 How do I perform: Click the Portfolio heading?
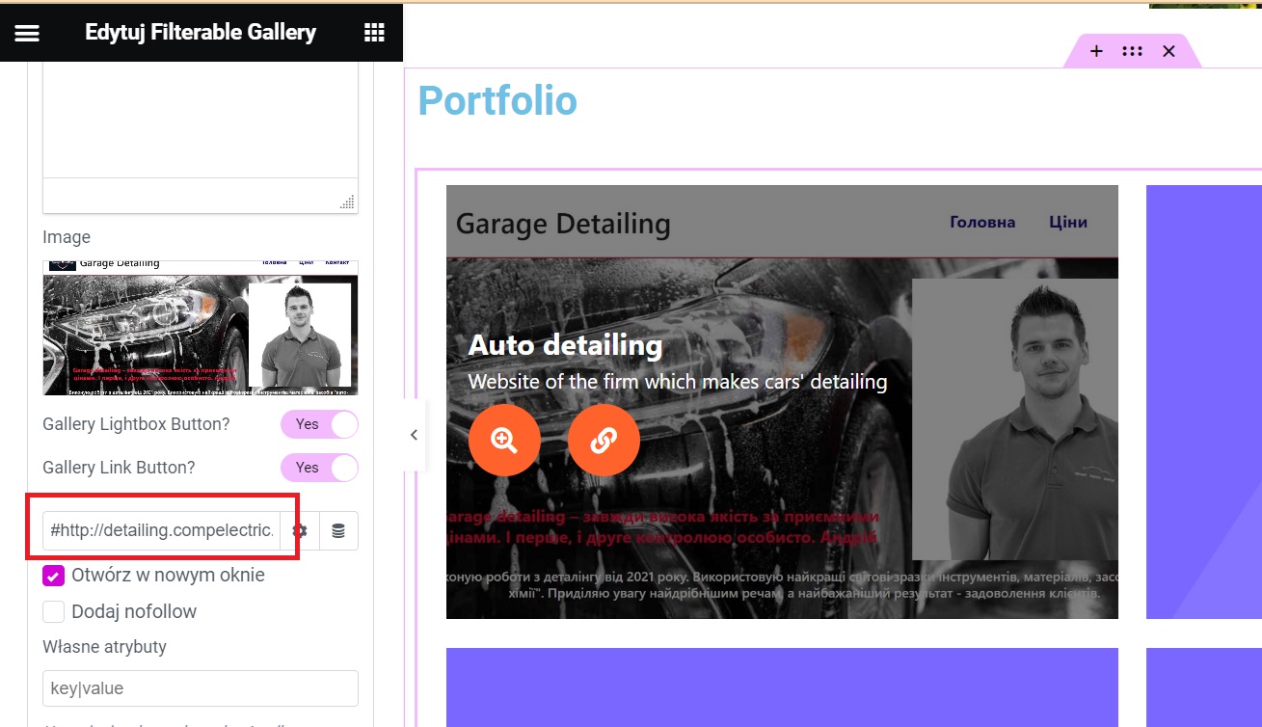pos(497,100)
